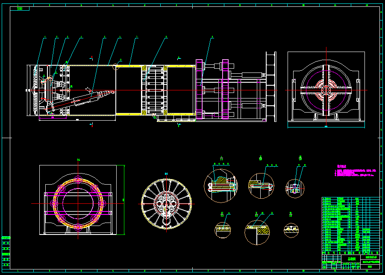The image size is (385, 275).
Task: Select the smallest top-row detail circle
Action: coord(295,188)
